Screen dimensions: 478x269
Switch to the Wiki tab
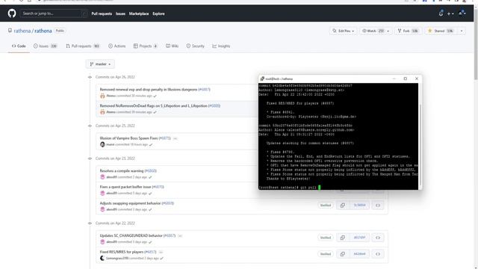pos(173,46)
